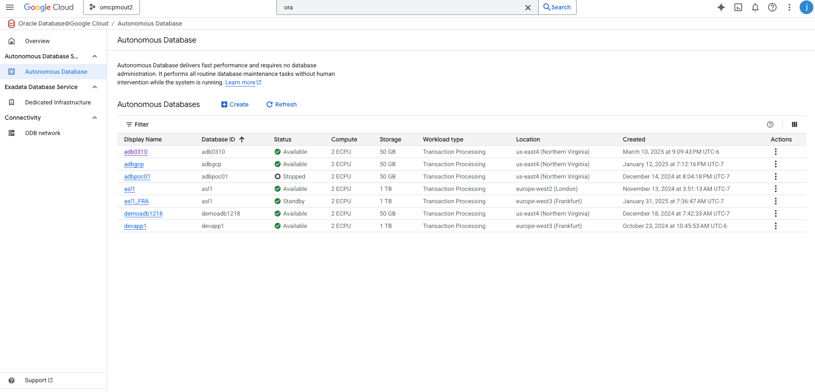Click Oracle Database@Google Cloud breadcrumb
815x392 pixels.
[63, 23]
